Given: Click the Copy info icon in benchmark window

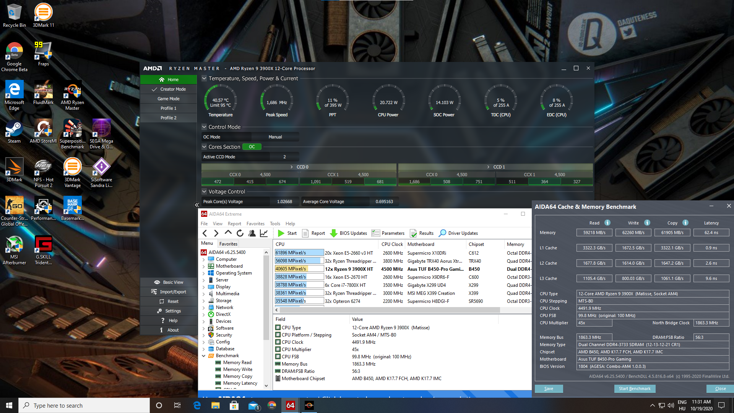Looking at the screenshot, I should 685,223.
